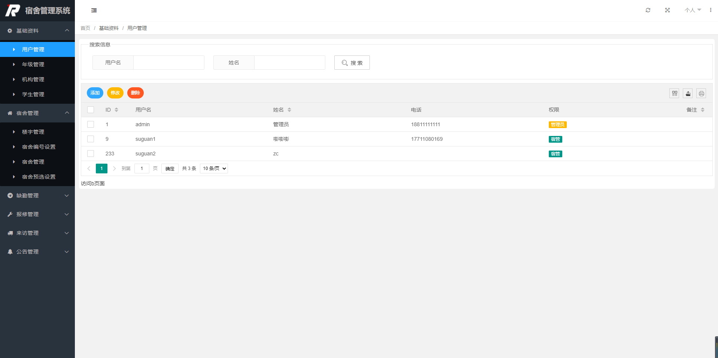Screen dimensions: 718x358
Task: Click the phone number 17711080169
Action: tap(427, 139)
